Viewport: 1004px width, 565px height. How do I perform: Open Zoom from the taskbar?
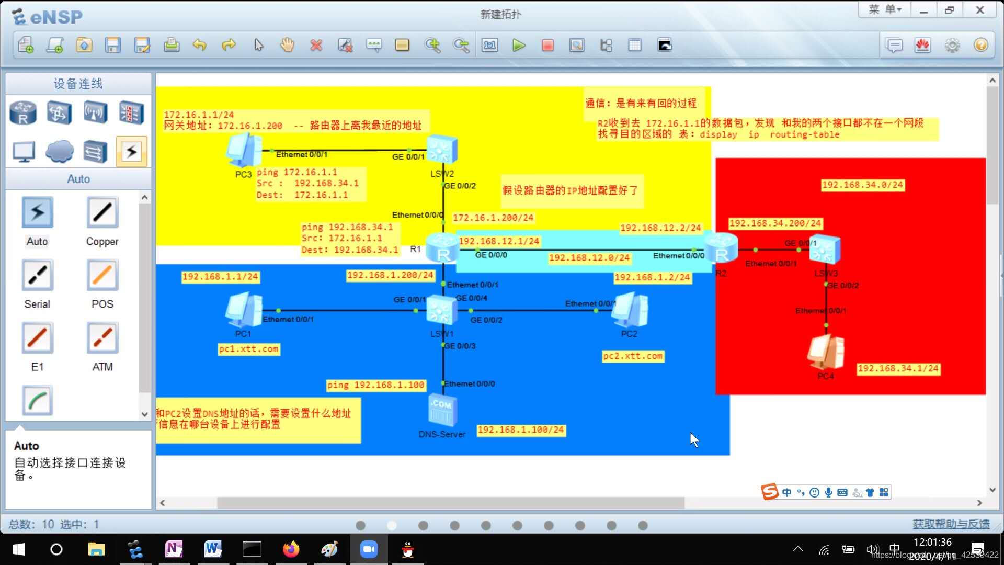[369, 549]
